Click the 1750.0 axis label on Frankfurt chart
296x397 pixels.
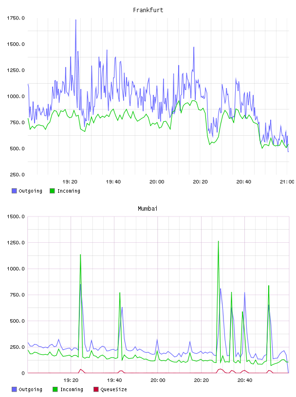point(16,18)
